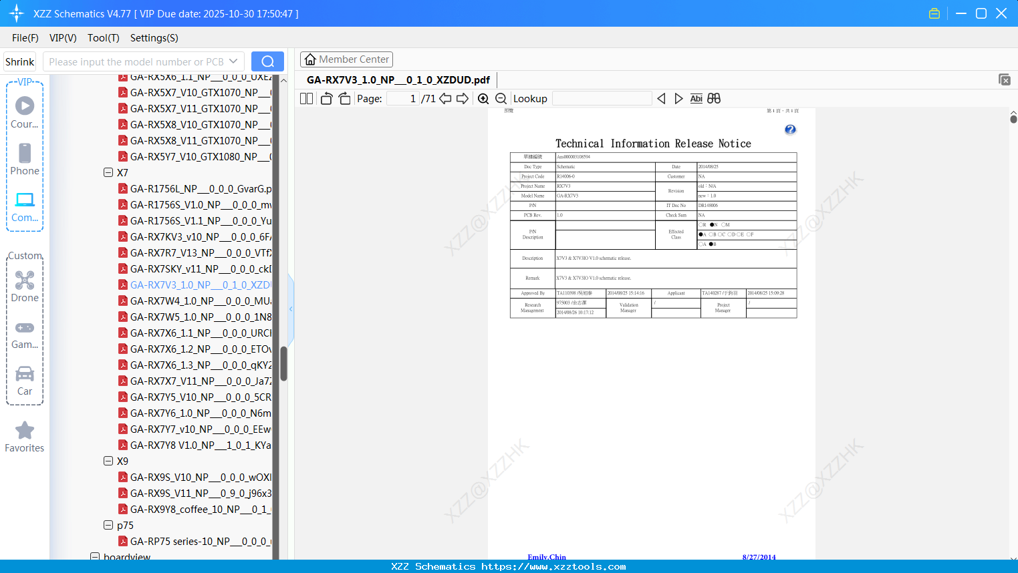Rotate the page clockwise
This screenshot has height=573, width=1018.
[x=344, y=98]
